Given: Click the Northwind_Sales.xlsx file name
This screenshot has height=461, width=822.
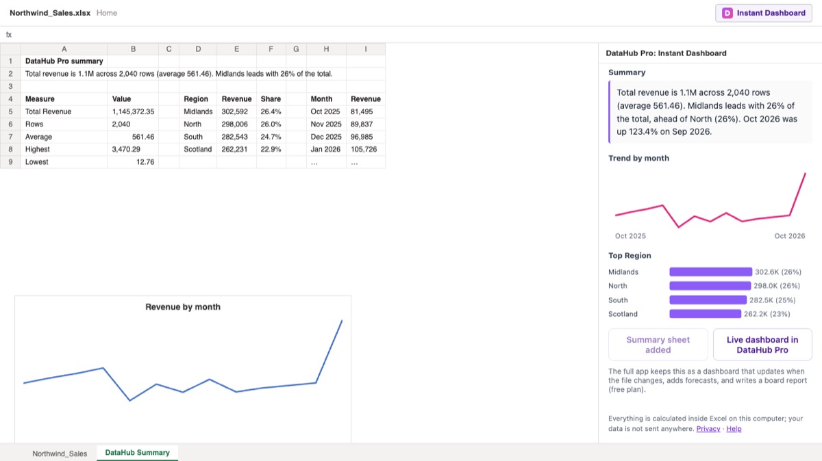Looking at the screenshot, I should coord(50,13).
